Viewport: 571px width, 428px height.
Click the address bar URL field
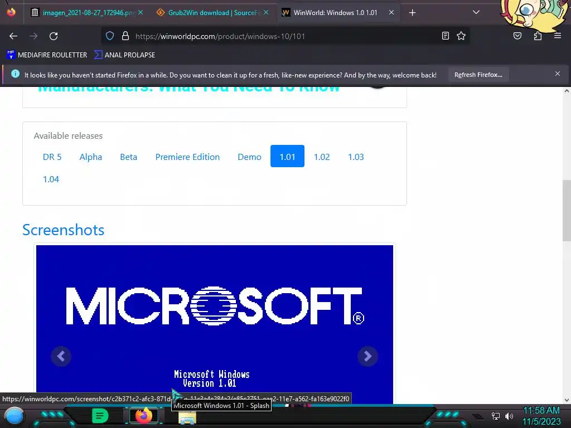click(x=286, y=36)
